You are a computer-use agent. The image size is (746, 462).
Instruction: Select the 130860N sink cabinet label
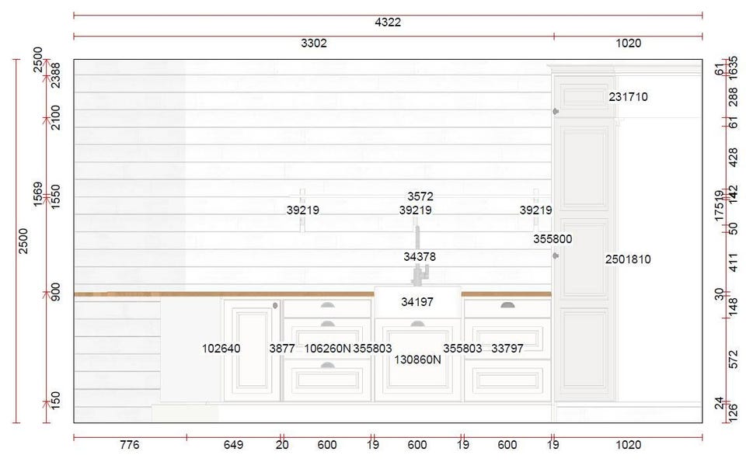(x=418, y=360)
